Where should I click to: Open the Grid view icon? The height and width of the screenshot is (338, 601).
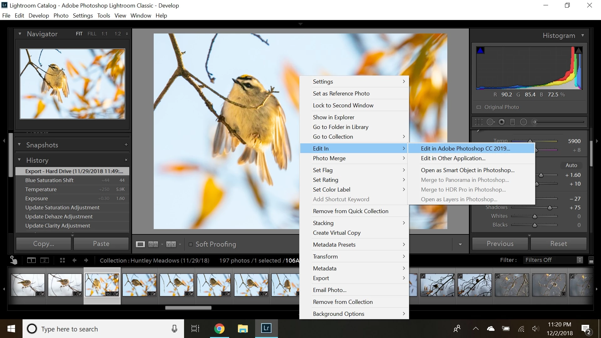point(62,260)
